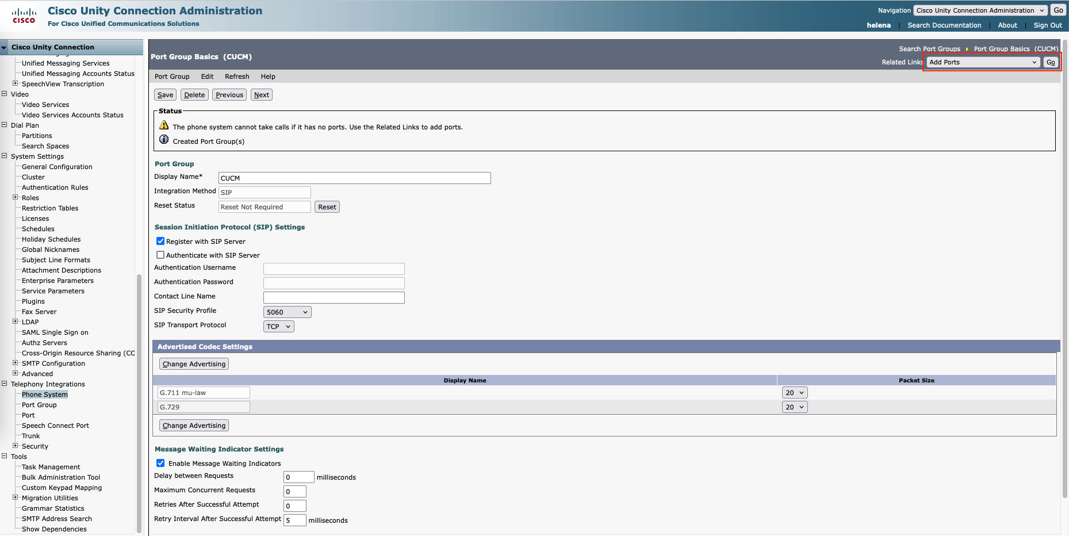Collapse the Cisco Unity Connection tree arrow
This screenshot has width=1069, height=536.
[5, 48]
